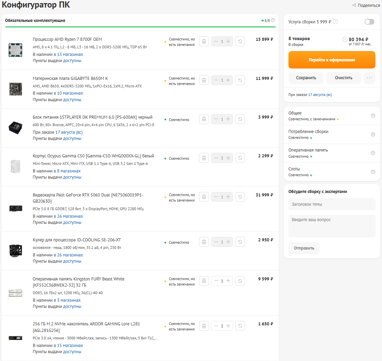Screen dimensions: 382x361
Task: Show info for Потребление сборки
Action: click(x=373, y=134)
